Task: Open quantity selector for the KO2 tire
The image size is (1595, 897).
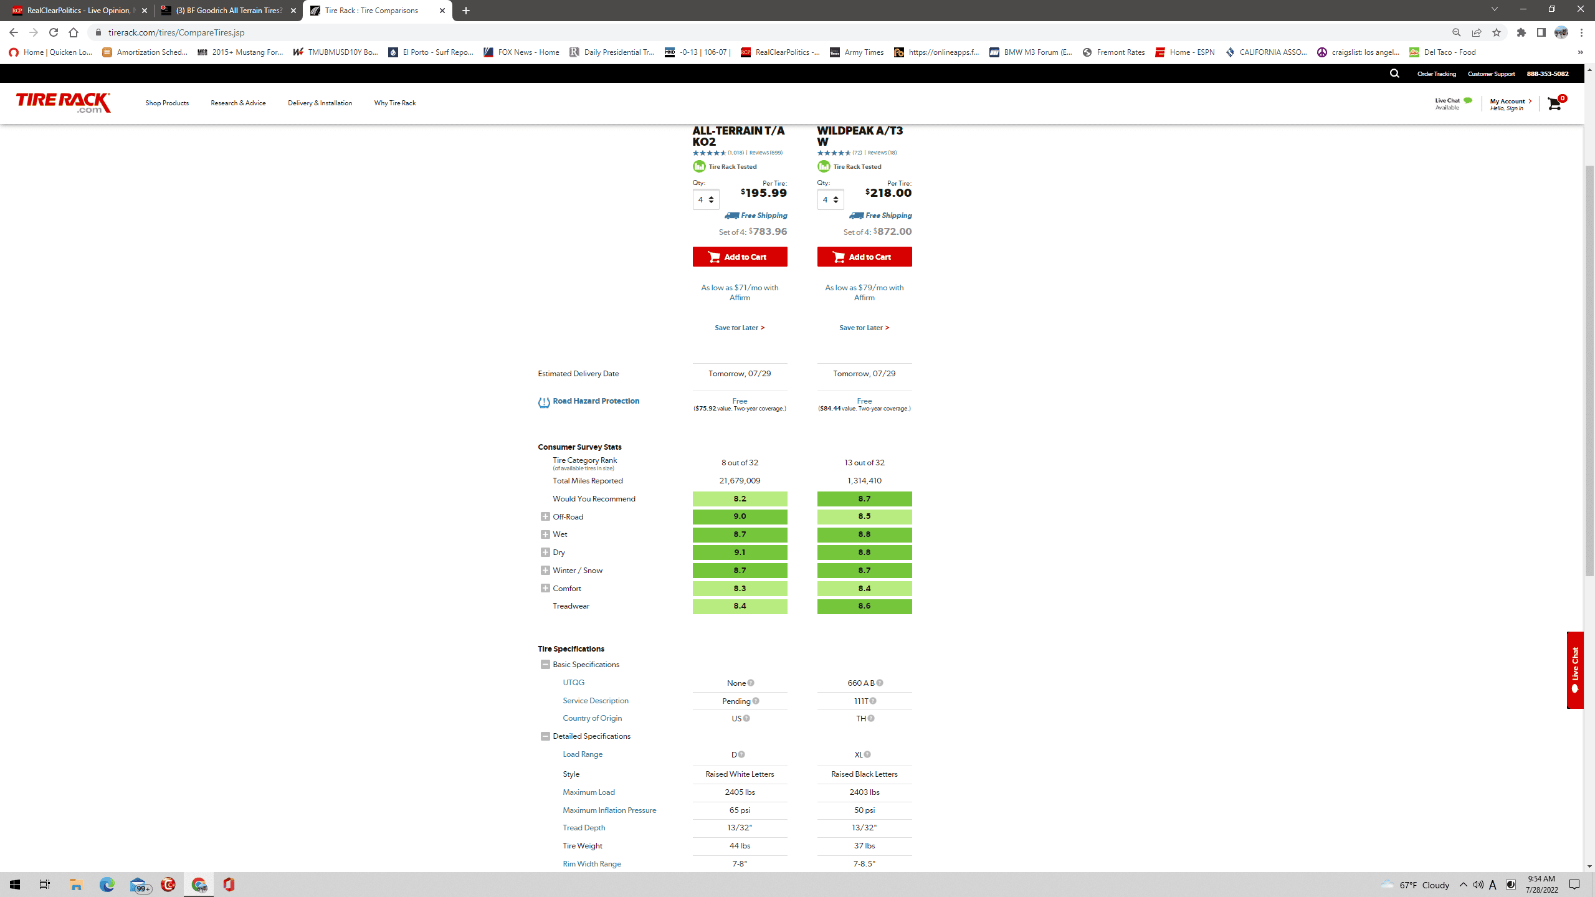Action: click(x=706, y=200)
